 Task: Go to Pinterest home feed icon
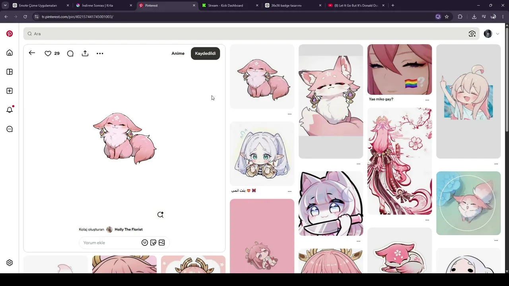click(10, 53)
